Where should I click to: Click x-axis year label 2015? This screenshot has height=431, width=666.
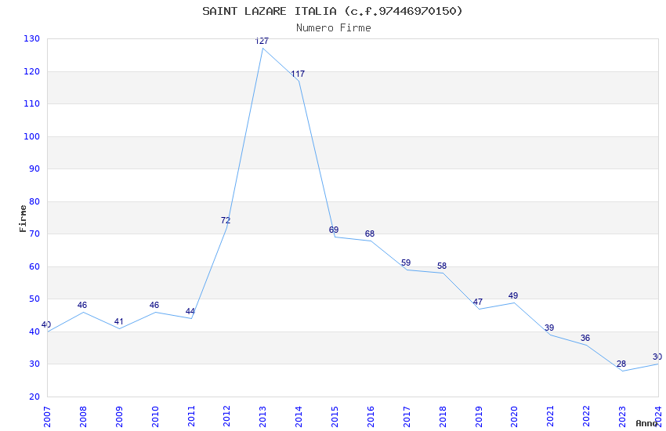point(335,417)
